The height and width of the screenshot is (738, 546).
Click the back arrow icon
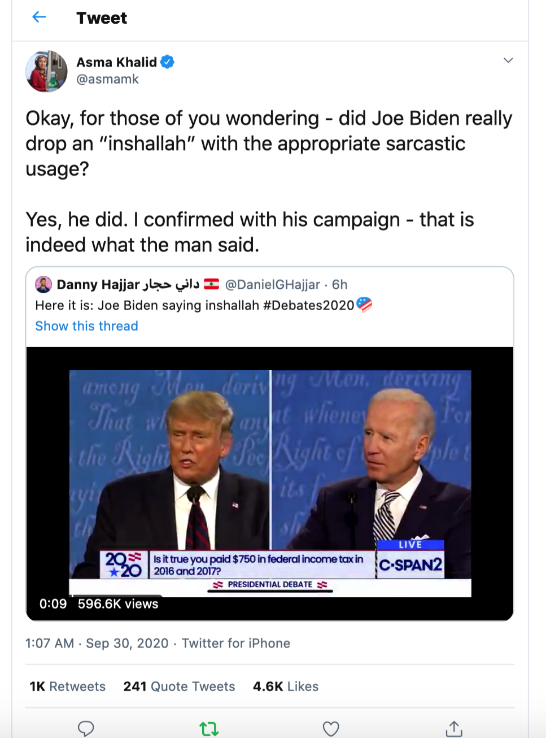tap(39, 18)
